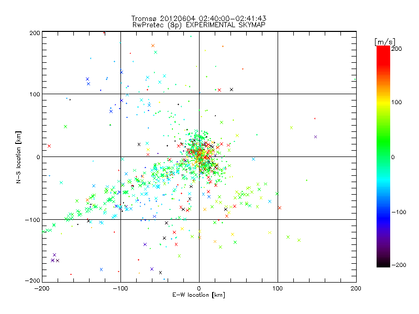Click the E-W axis tick label '-200'
The width and height of the screenshot is (419, 314).
(42, 288)
